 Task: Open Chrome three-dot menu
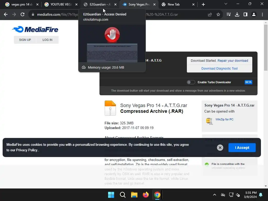(x=262, y=15)
